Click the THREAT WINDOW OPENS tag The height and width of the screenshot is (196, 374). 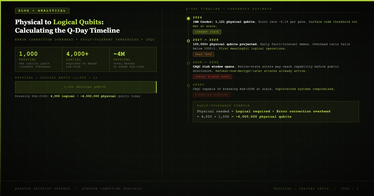click(213, 77)
